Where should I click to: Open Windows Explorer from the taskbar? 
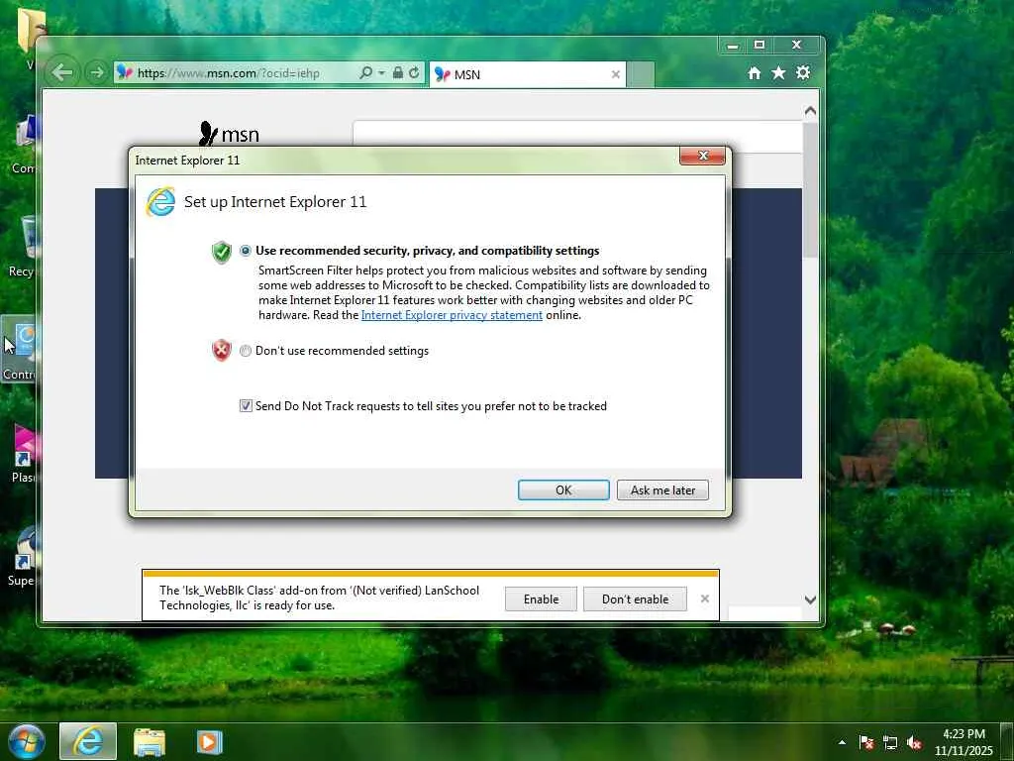(x=150, y=742)
